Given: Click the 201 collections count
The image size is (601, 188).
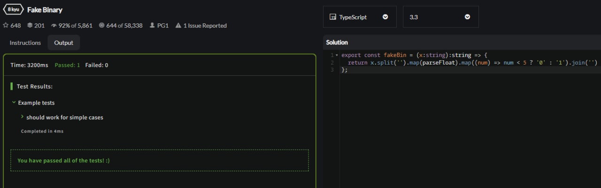Looking at the screenshot, I should click(39, 26).
